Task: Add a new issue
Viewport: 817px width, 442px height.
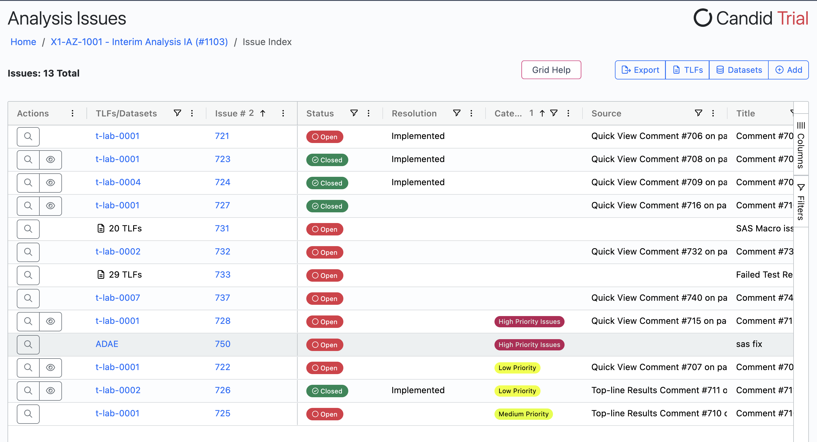Action: (x=788, y=70)
